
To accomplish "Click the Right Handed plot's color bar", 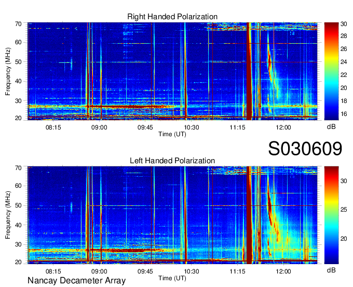I will pyautogui.click(x=331, y=71).
